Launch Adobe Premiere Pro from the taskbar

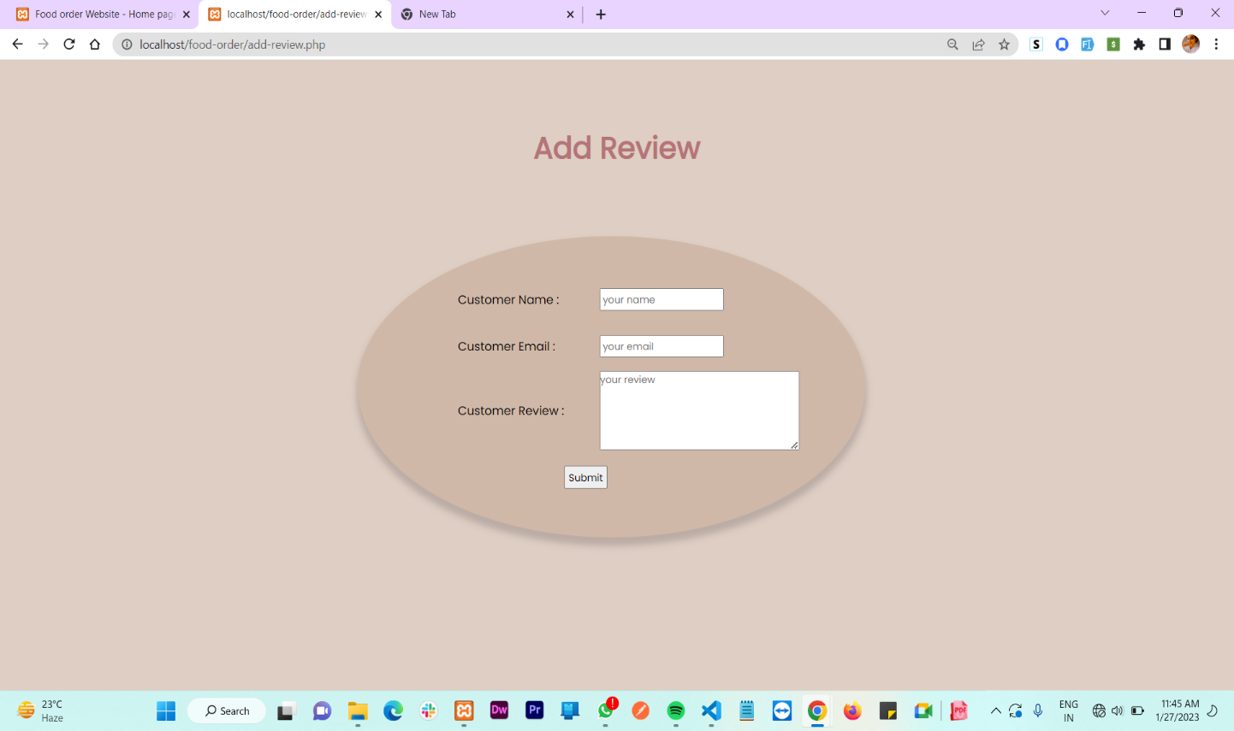point(534,710)
